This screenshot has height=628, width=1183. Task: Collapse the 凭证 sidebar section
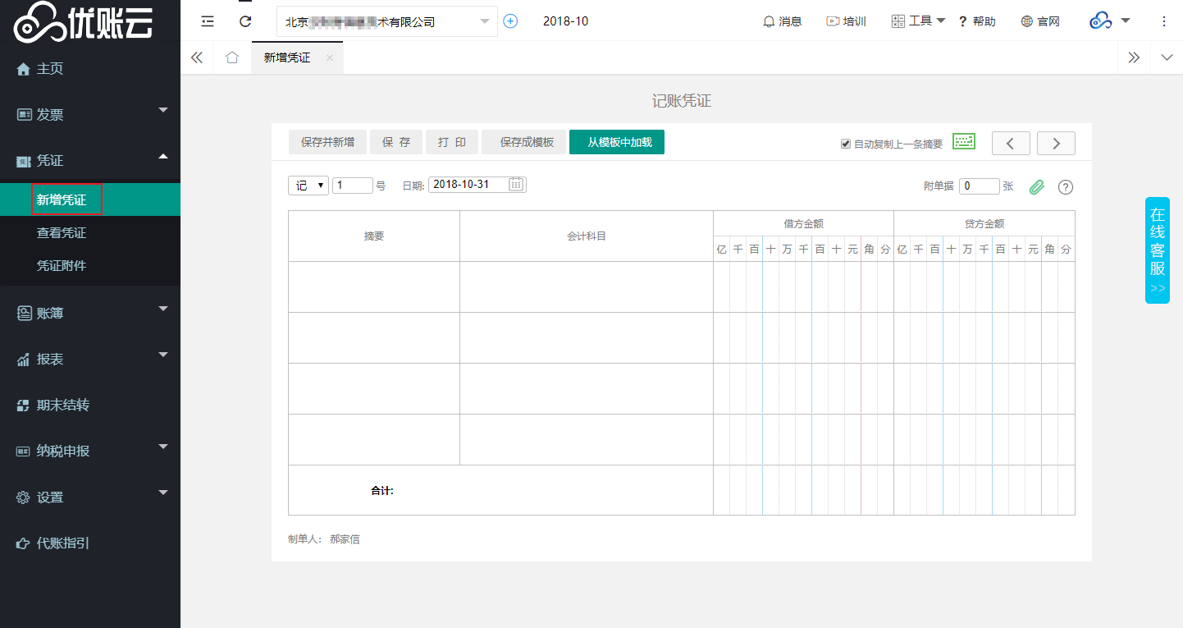tap(90, 160)
